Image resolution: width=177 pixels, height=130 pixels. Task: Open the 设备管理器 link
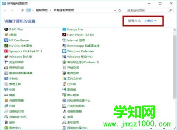click(x=74, y=112)
